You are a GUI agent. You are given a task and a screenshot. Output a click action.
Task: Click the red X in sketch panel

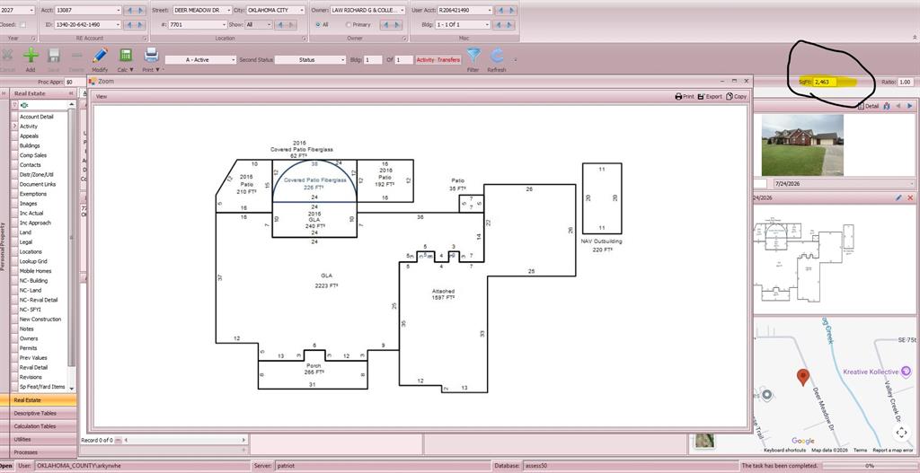tap(910, 198)
